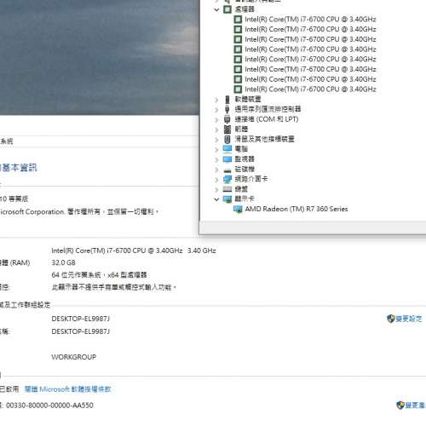Image resolution: width=426 pixels, height=426 pixels.
Task: Expand the 監視器 node
Action: pyautogui.click(x=216, y=159)
